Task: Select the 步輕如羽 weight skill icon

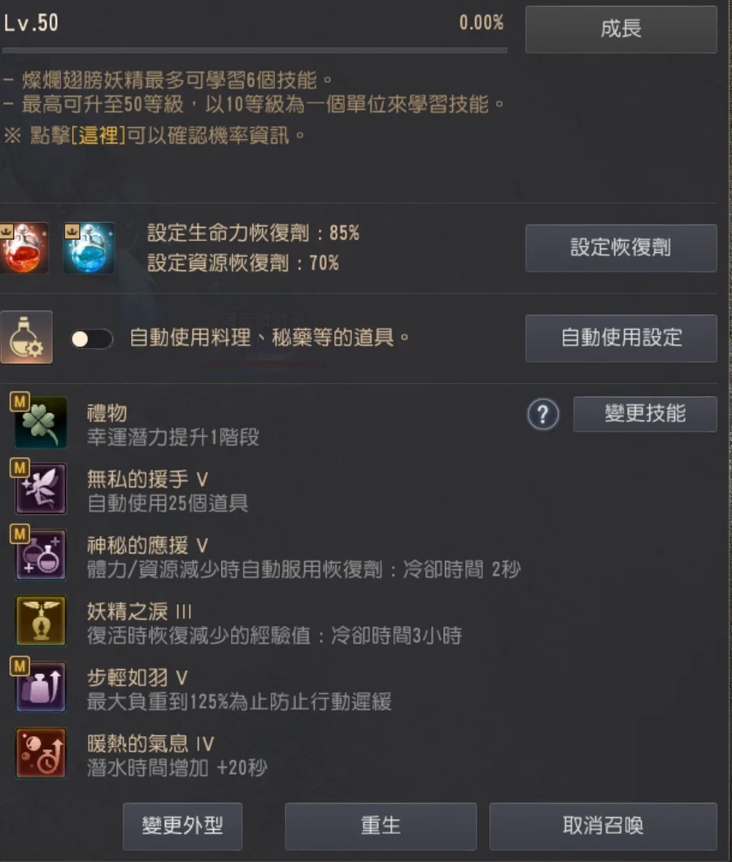Action: point(41,686)
